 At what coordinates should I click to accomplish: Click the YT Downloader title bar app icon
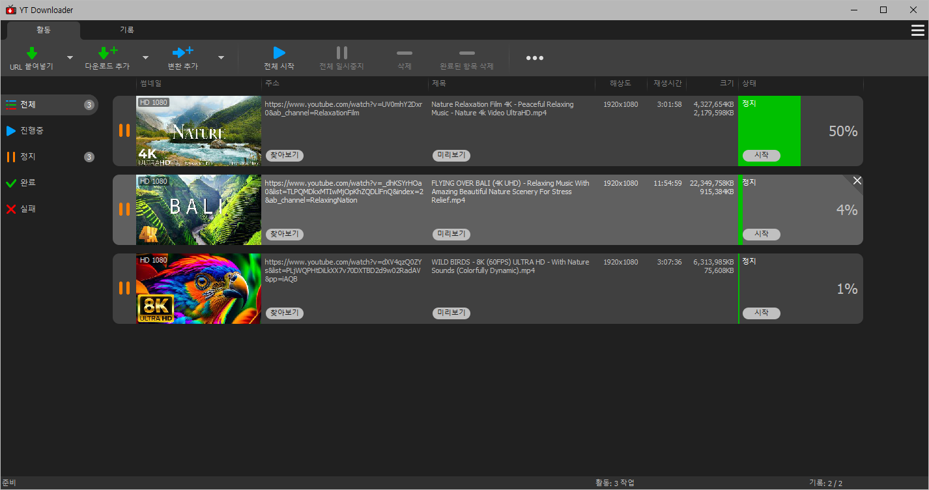pos(10,10)
